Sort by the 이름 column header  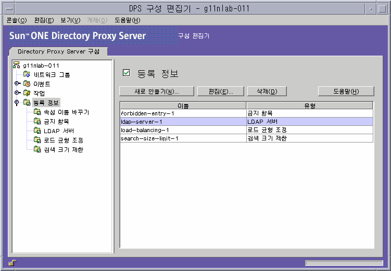(183, 106)
